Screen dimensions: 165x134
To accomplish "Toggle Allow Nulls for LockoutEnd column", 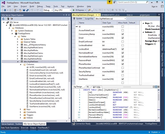I will [x=122, y=49].
